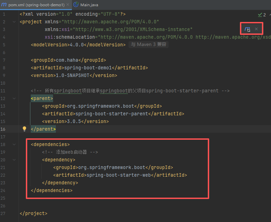This screenshot has height=222, width=271.
Task: Click the closing </dependencies> tag
Action: 52,190
